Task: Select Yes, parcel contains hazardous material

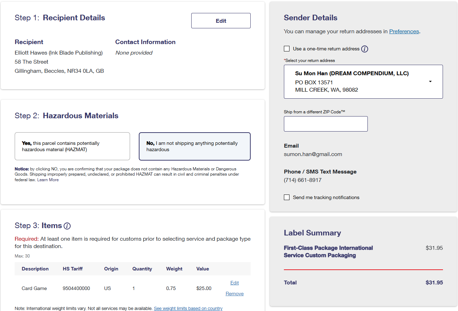Action: [72, 146]
